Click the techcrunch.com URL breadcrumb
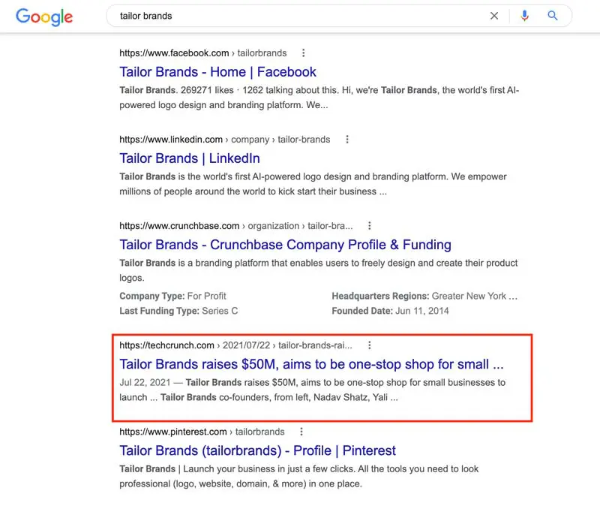Image resolution: width=600 pixels, height=509 pixels. pos(166,345)
